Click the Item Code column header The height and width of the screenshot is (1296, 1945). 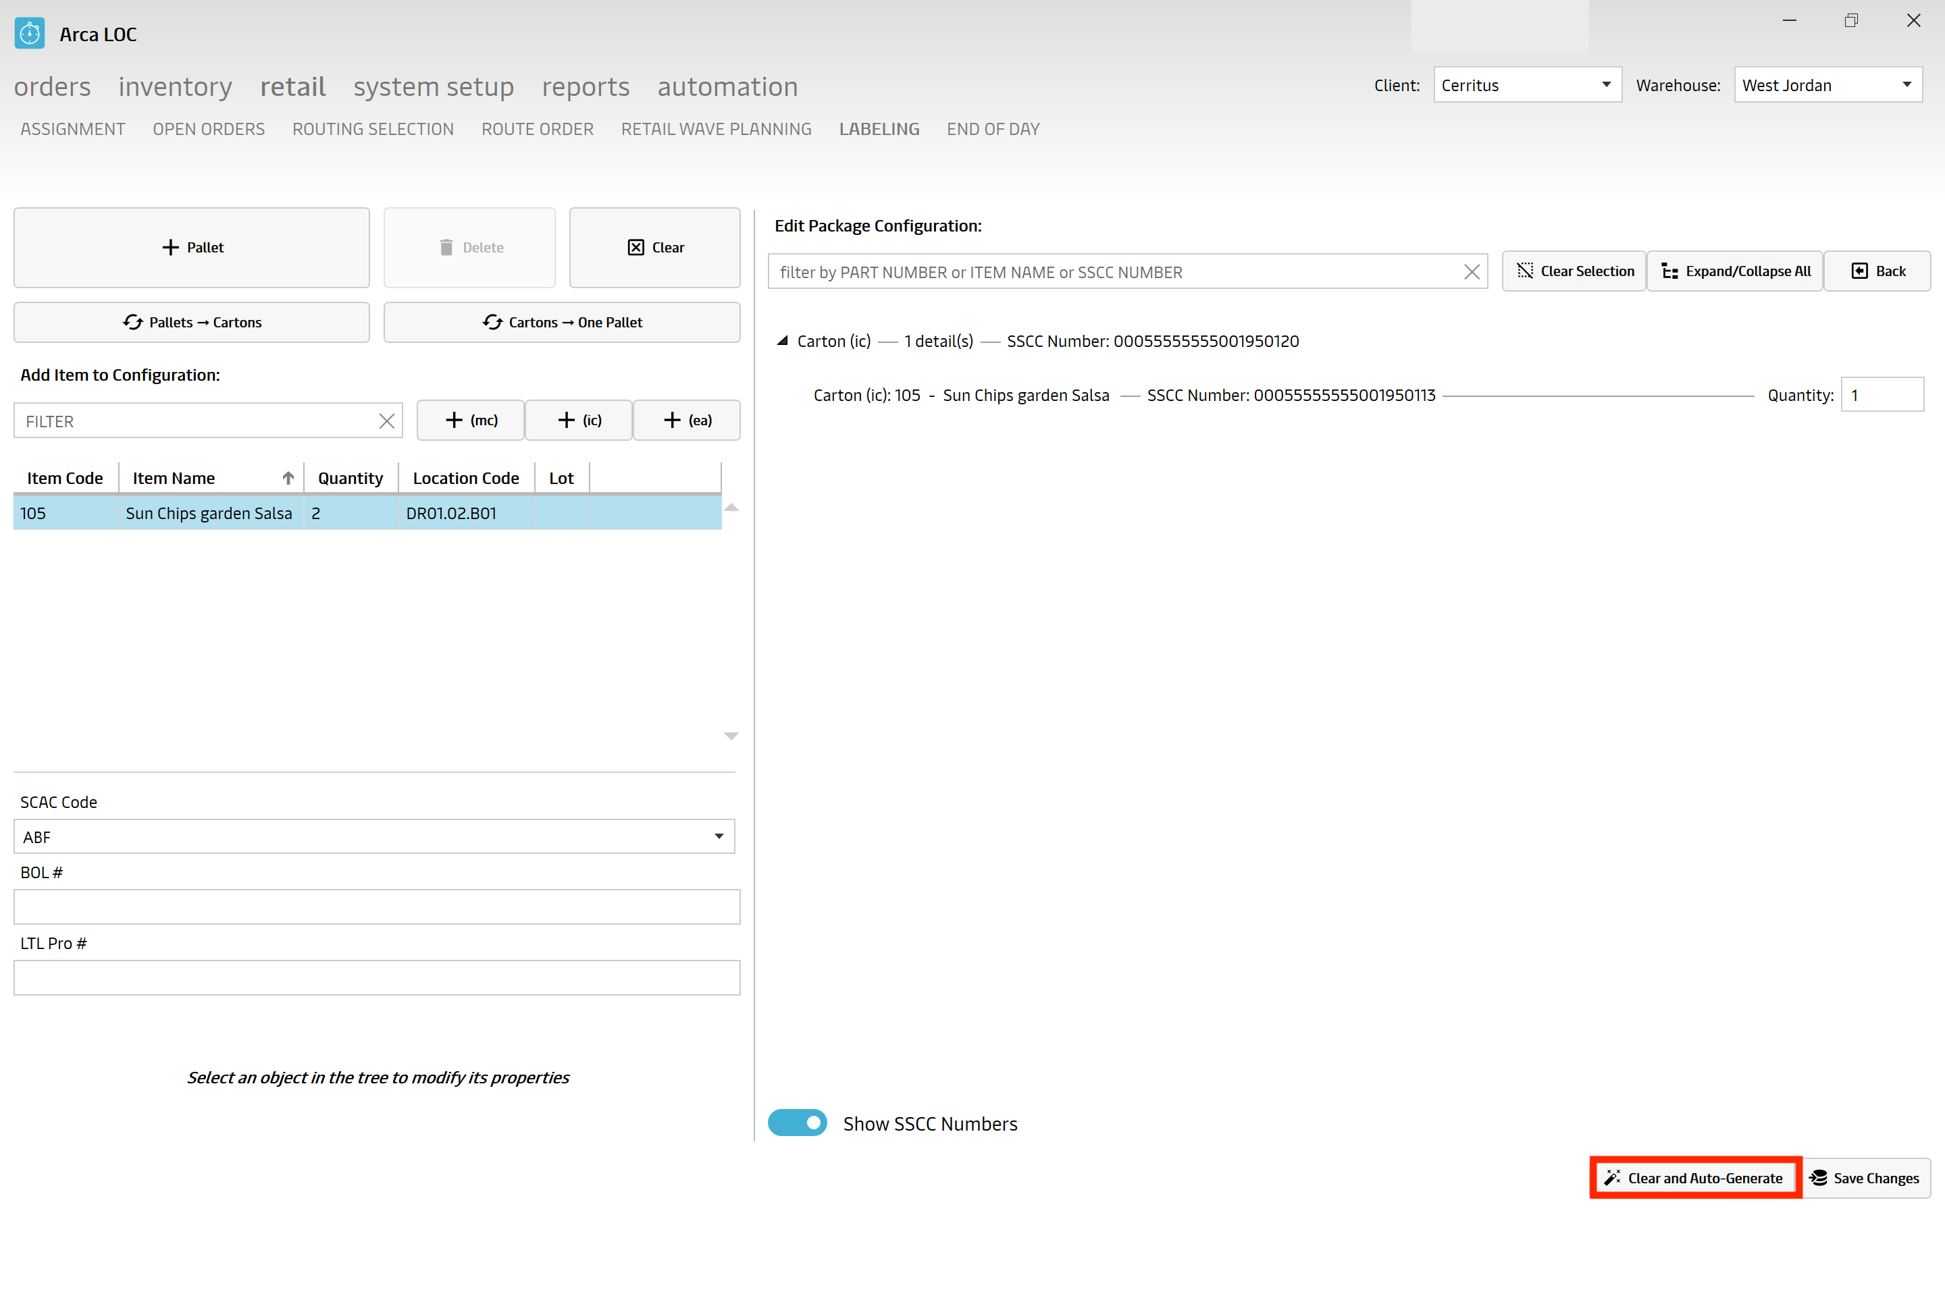tap(65, 478)
